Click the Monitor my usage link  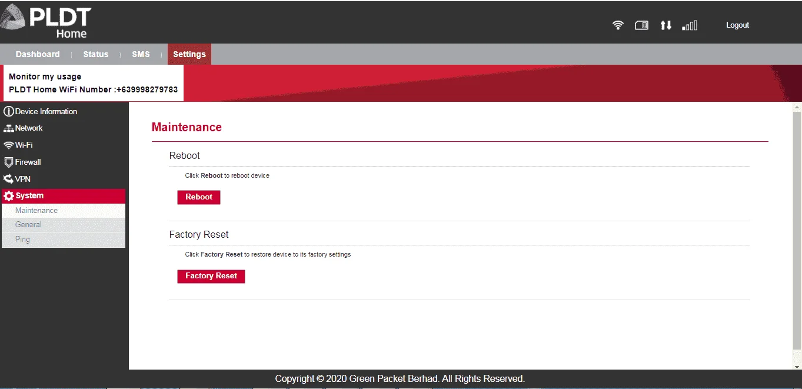[x=45, y=77]
